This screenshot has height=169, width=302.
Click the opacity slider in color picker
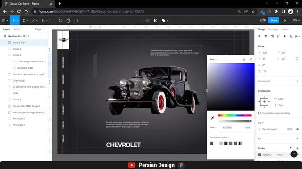235,121
